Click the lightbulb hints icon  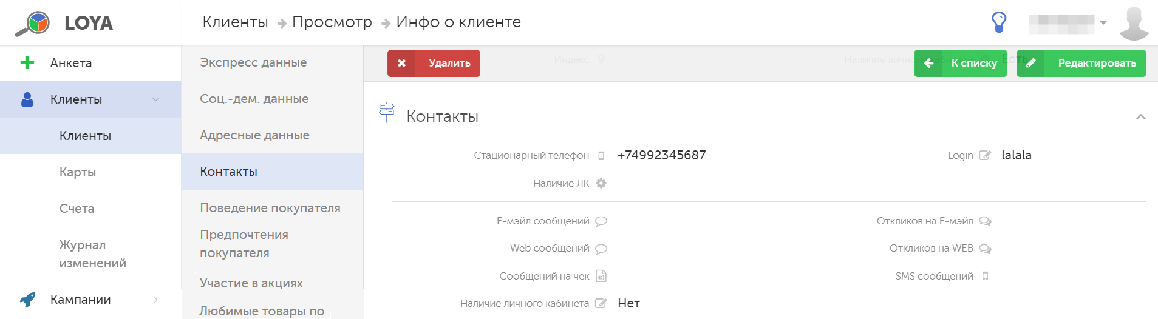999,22
